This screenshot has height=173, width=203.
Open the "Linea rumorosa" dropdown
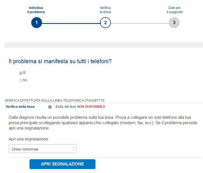tap(42, 149)
